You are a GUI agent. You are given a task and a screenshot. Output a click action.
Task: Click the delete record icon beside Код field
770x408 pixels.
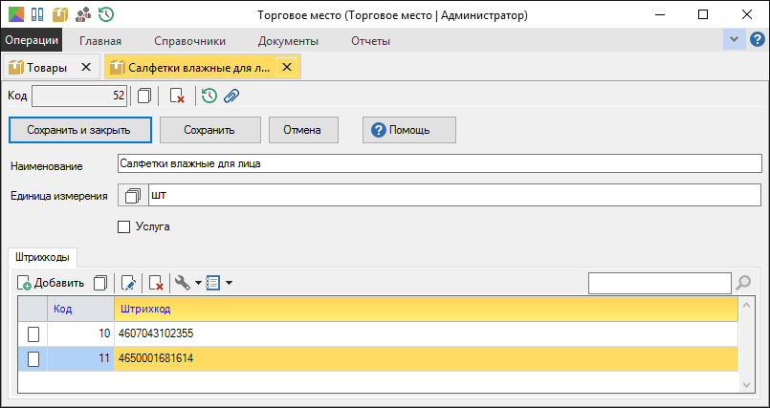[x=177, y=97]
